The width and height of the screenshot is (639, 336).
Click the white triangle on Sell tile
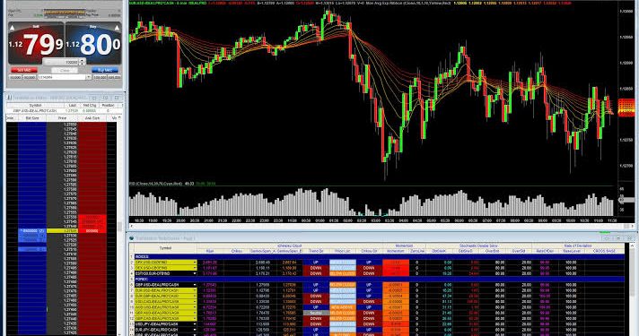tap(13, 28)
